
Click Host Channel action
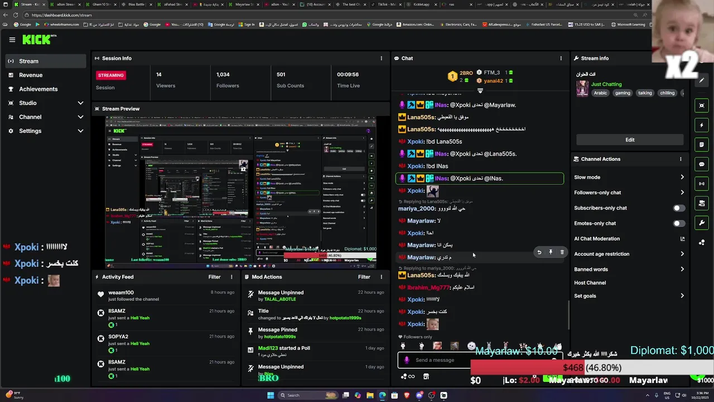pos(590,283)
